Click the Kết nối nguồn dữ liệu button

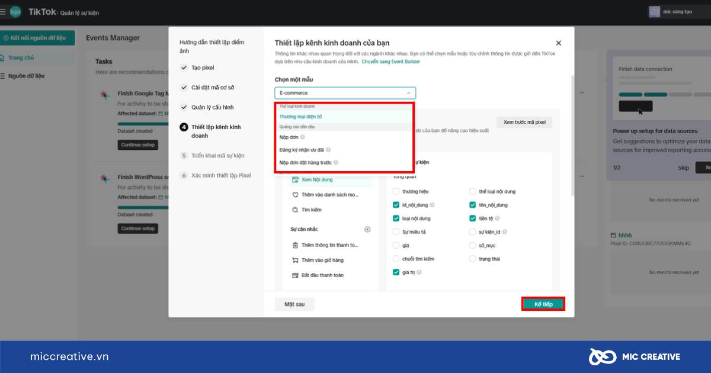click(x=37, y=38)
